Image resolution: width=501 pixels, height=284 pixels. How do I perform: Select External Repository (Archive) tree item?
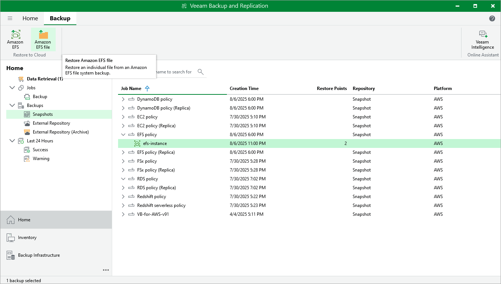click(x=61, y=132)
